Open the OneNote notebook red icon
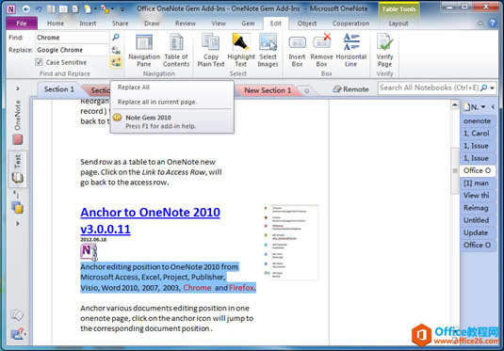 [x=18, y=139]
